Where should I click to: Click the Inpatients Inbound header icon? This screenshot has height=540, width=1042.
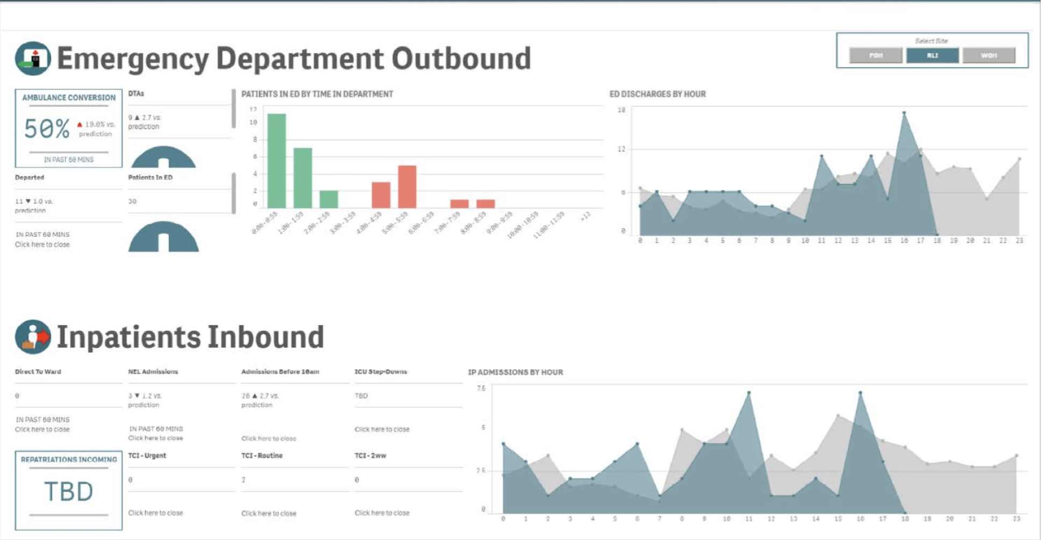[x=33, y=337]
